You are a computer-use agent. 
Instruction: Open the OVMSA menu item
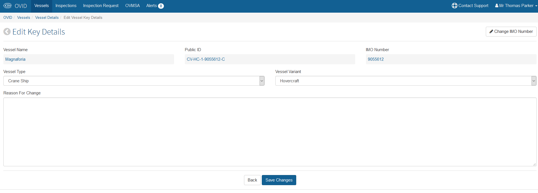click(x=132, y=6)
